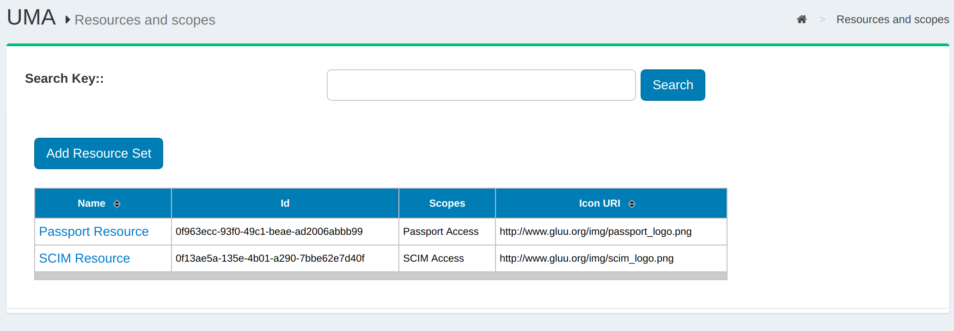The image size is (954, 331).
Task: Click the Add Resource Set button
Action: (x=98, y=153)
